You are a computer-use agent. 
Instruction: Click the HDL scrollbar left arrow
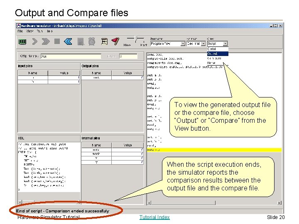tap(20, 202)
